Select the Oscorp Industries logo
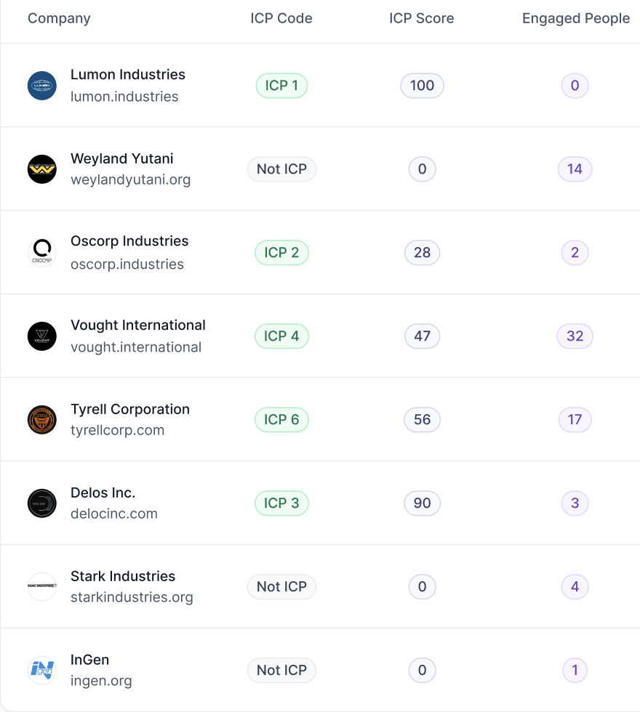This screenshot has height=712, width=640. 42,253
